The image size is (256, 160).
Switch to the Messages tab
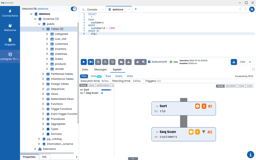[x=100, y=69]
